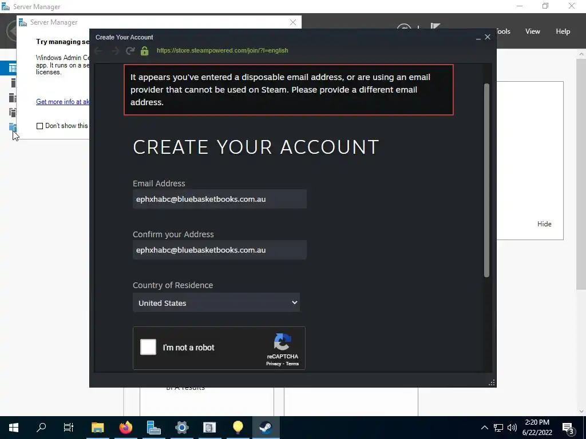Open the Help menu in Server Manager

563,31
